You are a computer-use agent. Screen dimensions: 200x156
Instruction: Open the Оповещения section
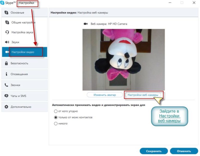(24, 74)
